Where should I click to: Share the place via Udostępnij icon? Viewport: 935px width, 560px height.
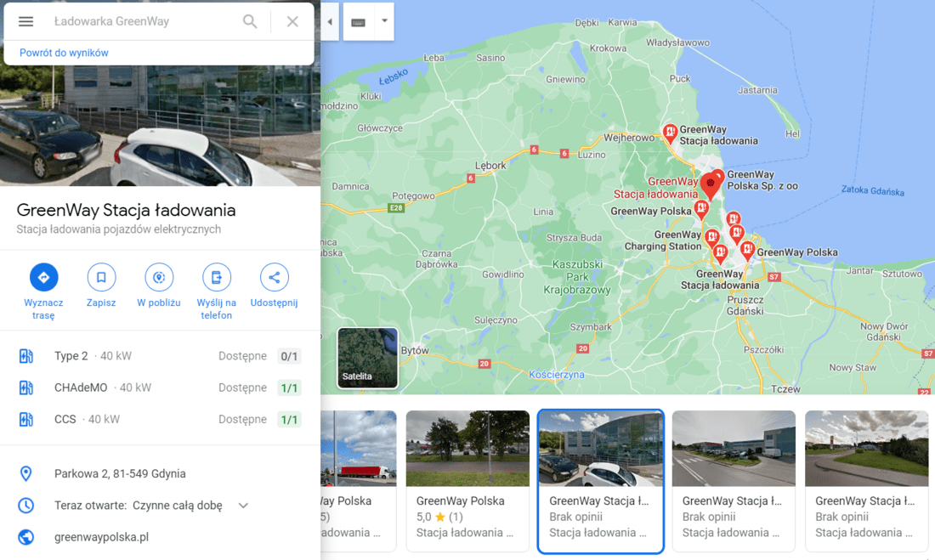pyautogui.click(x=275, y=277)
